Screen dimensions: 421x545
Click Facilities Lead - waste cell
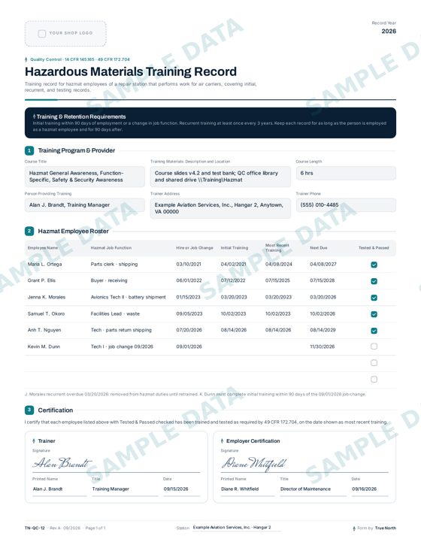click(115, 313)
